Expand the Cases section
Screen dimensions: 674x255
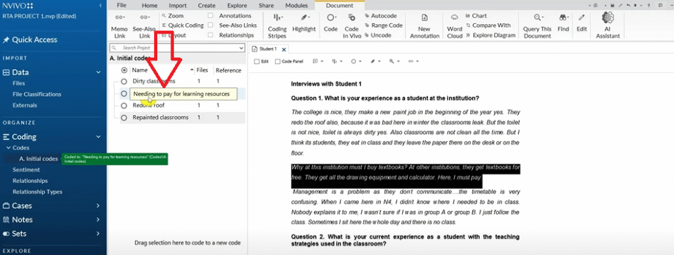[x=99, y=206]
